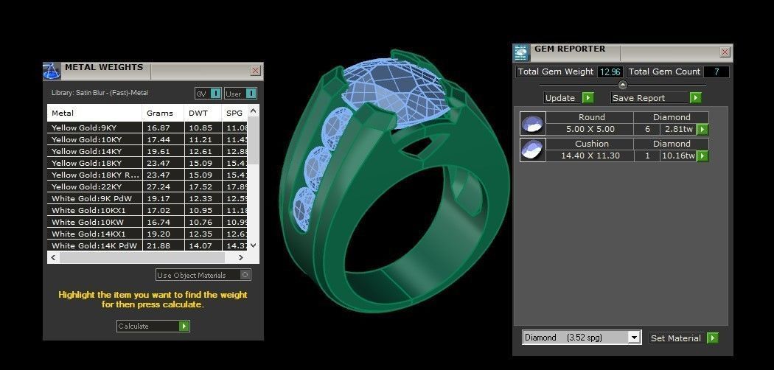This screenshot has height=370, width=774.
Task: Click the horizontal scroll right arrow
Action: click(x=241, y=257)
